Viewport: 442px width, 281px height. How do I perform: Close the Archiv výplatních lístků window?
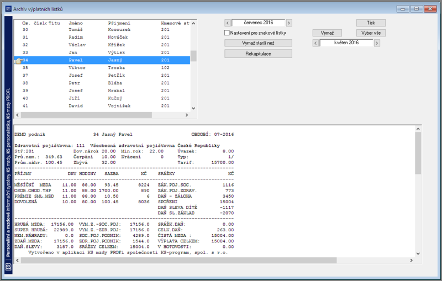430,9
